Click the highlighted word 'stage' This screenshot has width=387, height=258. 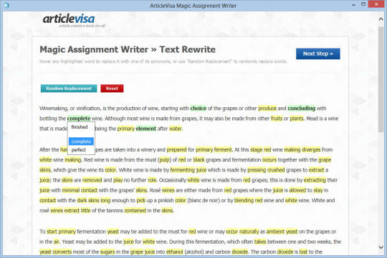pos(256,149)
